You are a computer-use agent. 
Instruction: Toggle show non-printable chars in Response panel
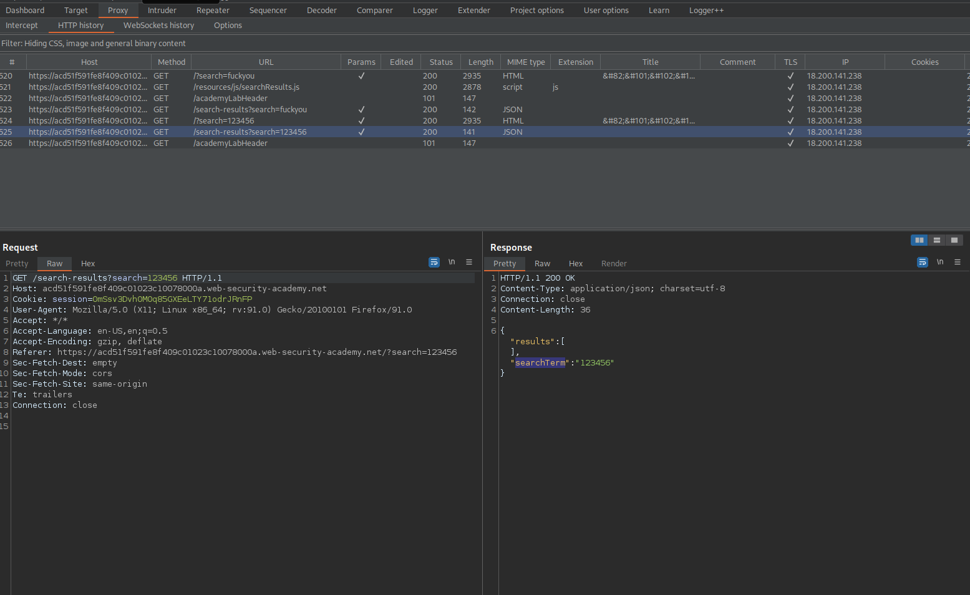coord(940,263)
